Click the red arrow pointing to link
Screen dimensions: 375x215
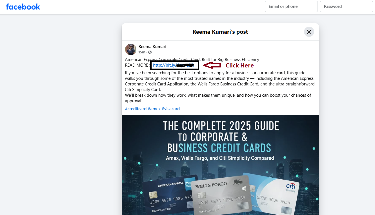coord(212,65)
